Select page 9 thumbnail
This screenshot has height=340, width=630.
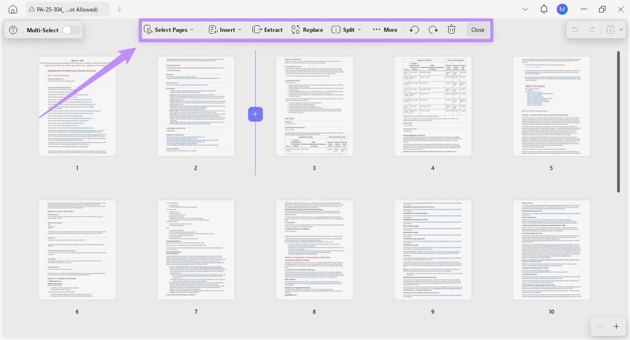[433, 250]
